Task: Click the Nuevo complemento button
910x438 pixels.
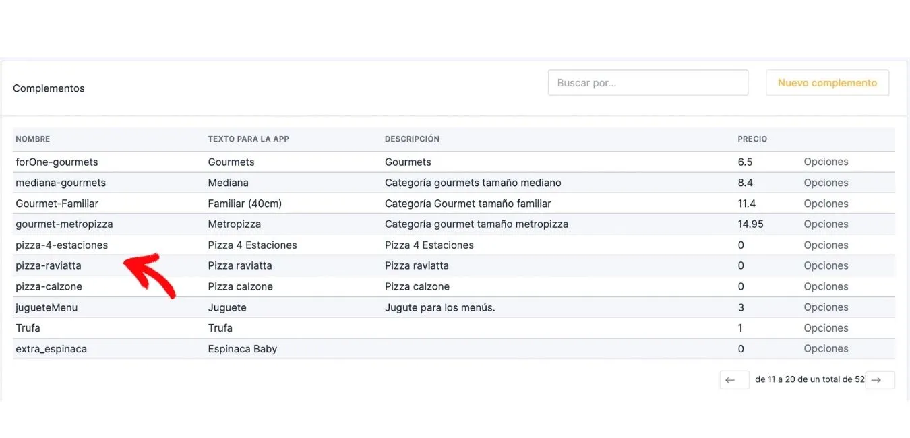Action: (x=827, y=83)
